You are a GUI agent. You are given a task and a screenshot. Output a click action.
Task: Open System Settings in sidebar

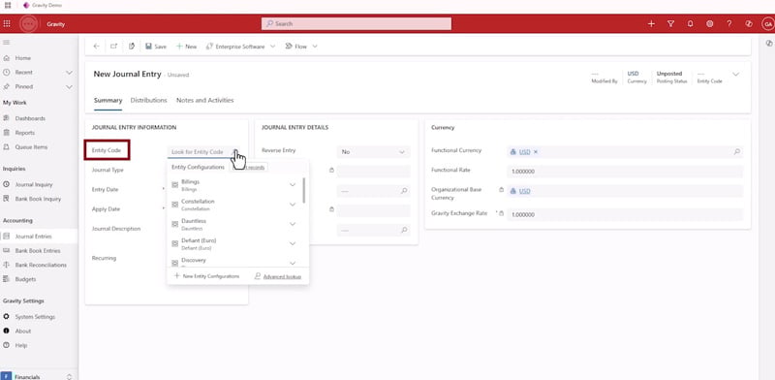coord(35,317)
